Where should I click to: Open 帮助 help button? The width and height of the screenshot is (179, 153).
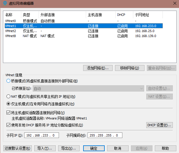point(165,148)
